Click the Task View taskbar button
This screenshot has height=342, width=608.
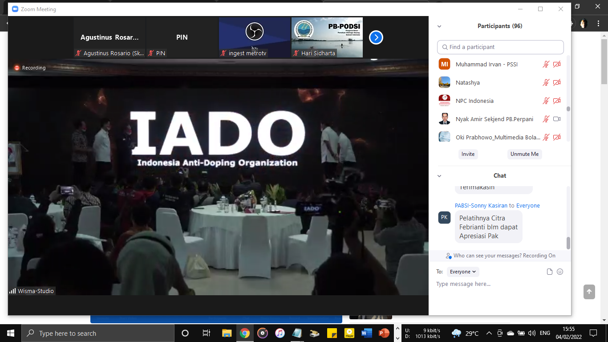click(206, 333)
